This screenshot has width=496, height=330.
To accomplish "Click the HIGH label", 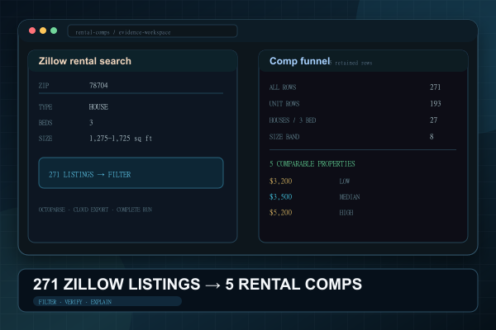I will point(346,213).
